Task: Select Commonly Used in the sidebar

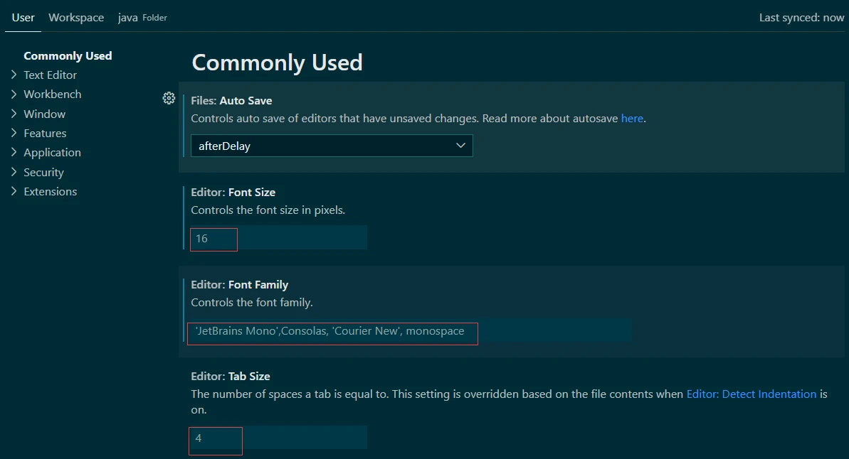Action: point(68,55)
